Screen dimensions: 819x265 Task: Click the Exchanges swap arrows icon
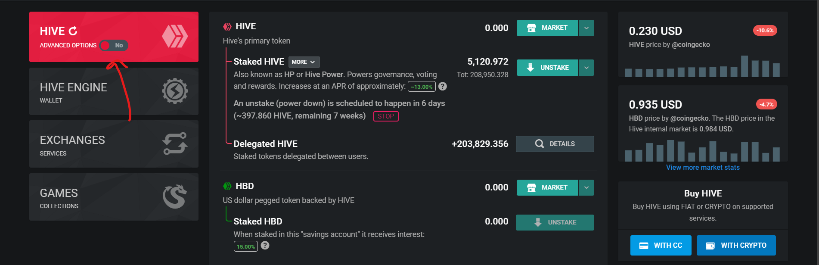pyautogui.click(x=175, y=143)
